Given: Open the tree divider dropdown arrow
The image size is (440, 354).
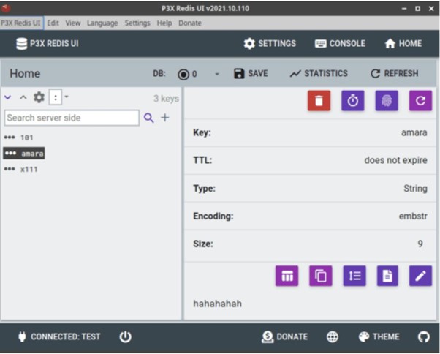Looking at the screenshot, I should [67, 97].
